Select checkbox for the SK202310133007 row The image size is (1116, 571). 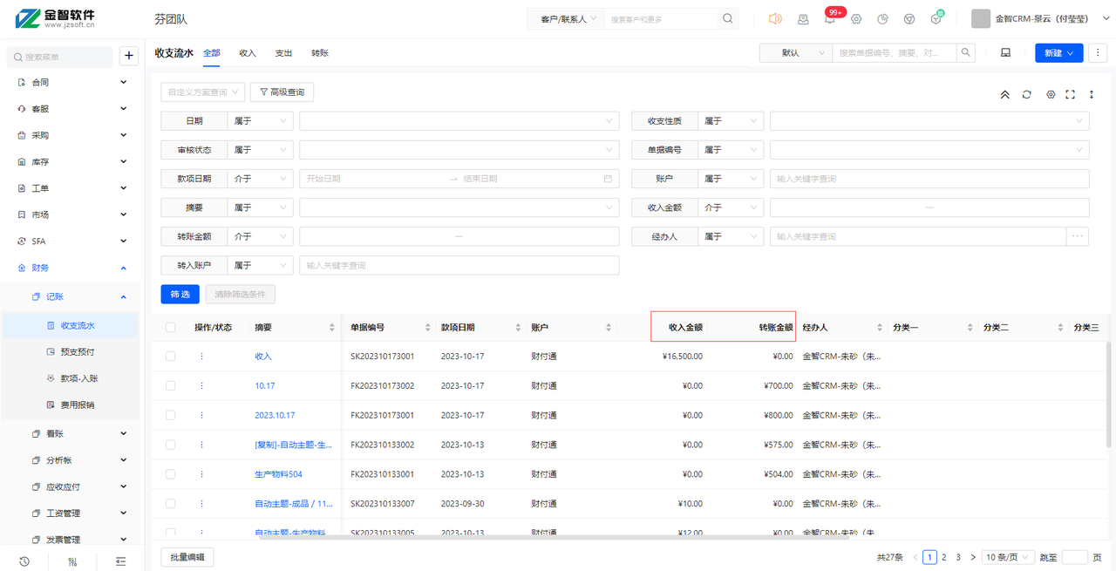(x=170, y=504)
